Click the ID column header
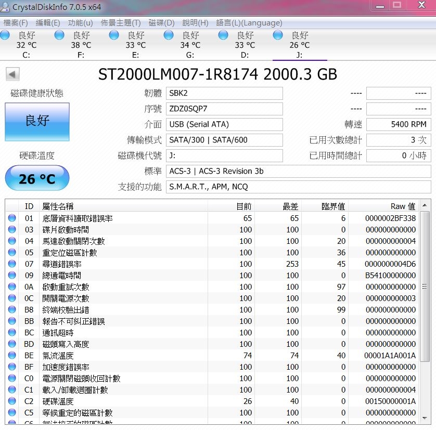The height and width of the screenshot is (430, 436). point(29,206)
